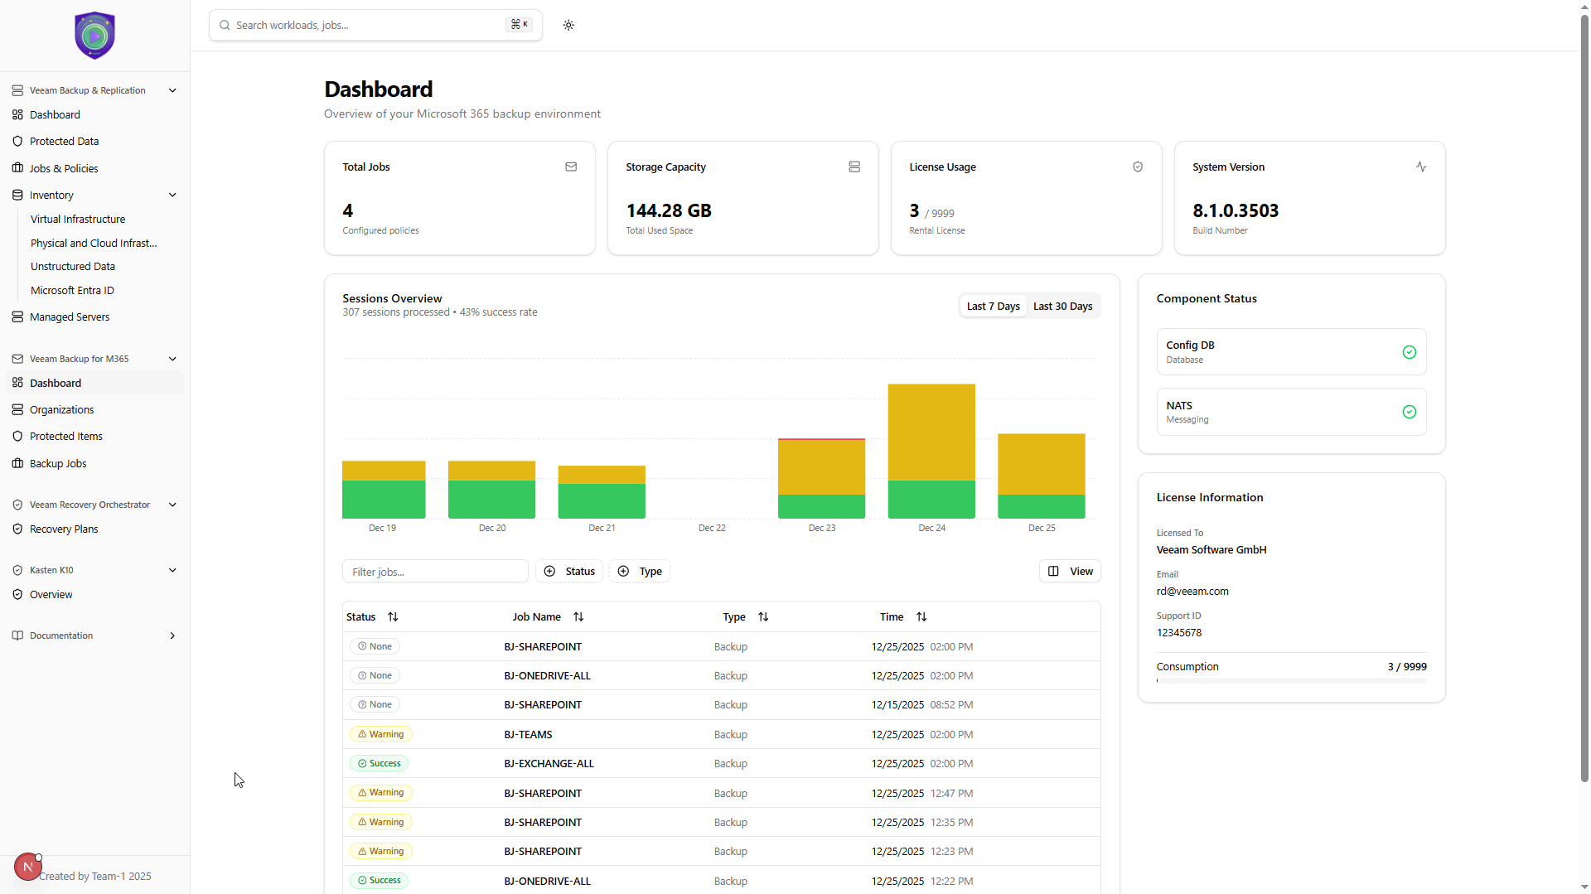The width and height of the screenshot is (1591, 894).
Task: Collapse the Inventory tree section
Action: click(172, 195)
